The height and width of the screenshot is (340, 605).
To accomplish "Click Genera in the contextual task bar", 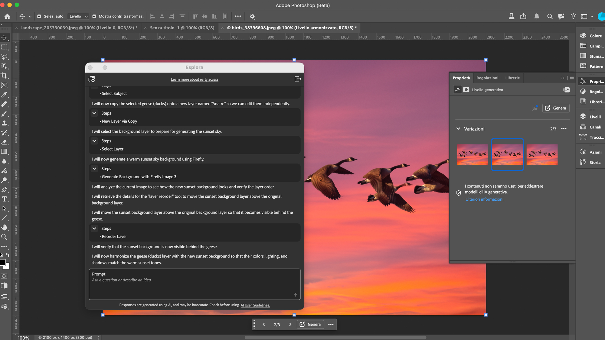I will click(x=311, y=324).
